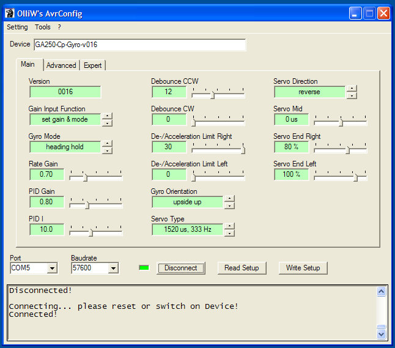Click down arrow of Servo Type spinner
Viewport: 395px width, 348px height.
click(229, 233)
